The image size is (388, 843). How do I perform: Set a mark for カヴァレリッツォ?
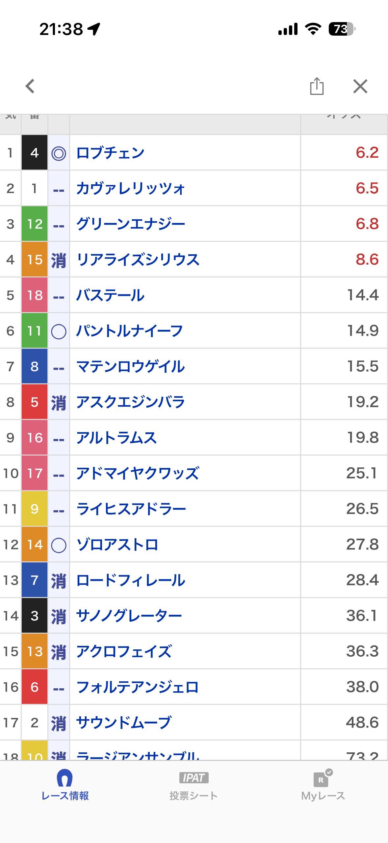pyautogui.click(x=59, y=189)
